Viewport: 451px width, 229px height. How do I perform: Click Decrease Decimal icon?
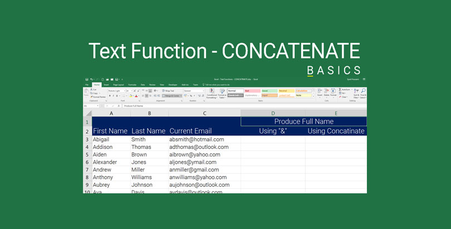[x=203, y=96]
